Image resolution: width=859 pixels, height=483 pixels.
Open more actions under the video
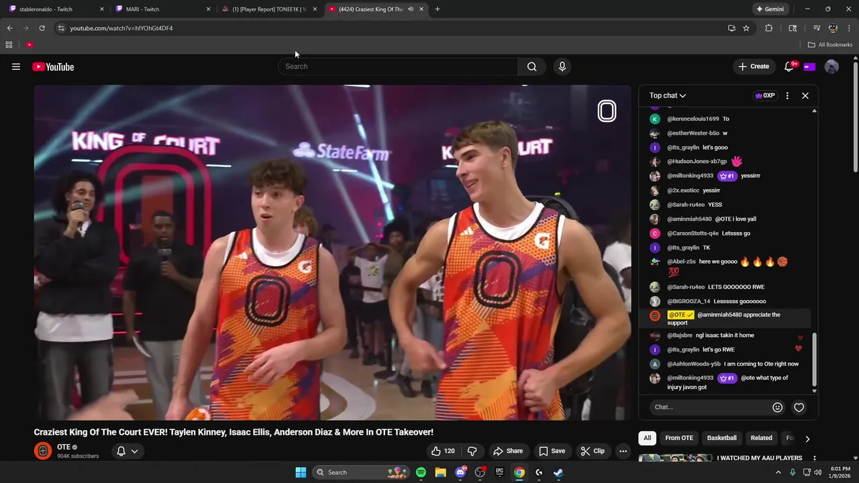click(623, 451)
